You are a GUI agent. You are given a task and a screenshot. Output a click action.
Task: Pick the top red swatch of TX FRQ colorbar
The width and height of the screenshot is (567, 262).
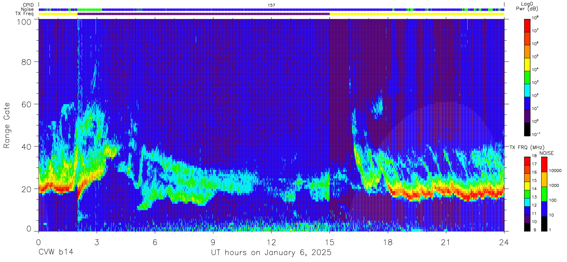point(528,161)
